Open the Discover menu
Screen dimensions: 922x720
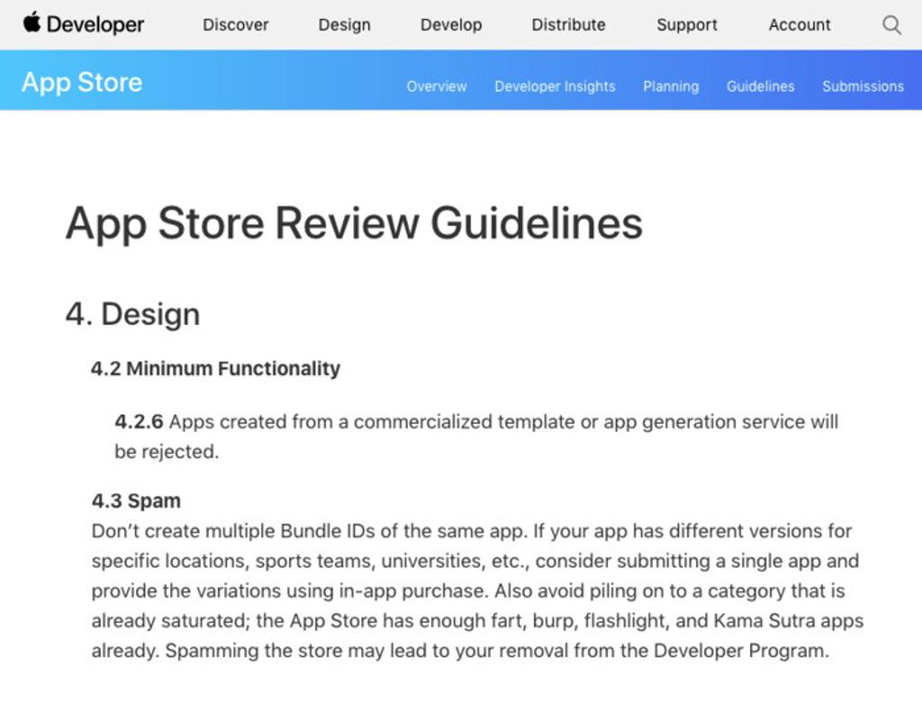[x=235, y=24]
